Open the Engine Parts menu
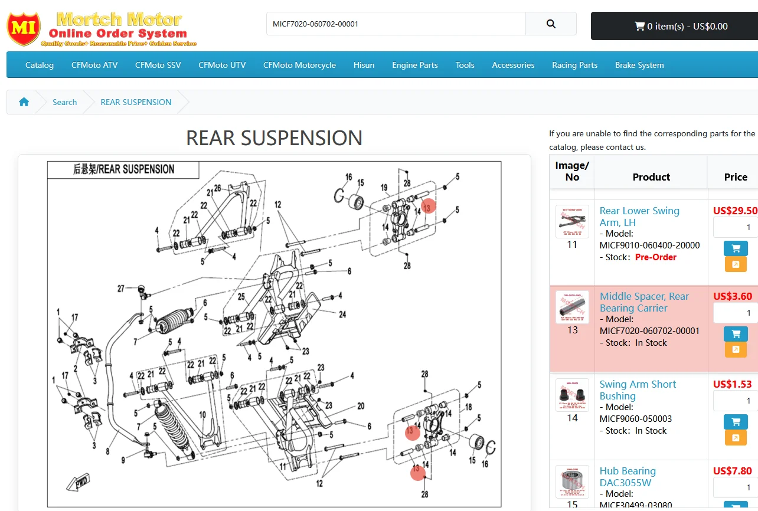The width and height of the screenshot is (758, 511). [415, 65]
